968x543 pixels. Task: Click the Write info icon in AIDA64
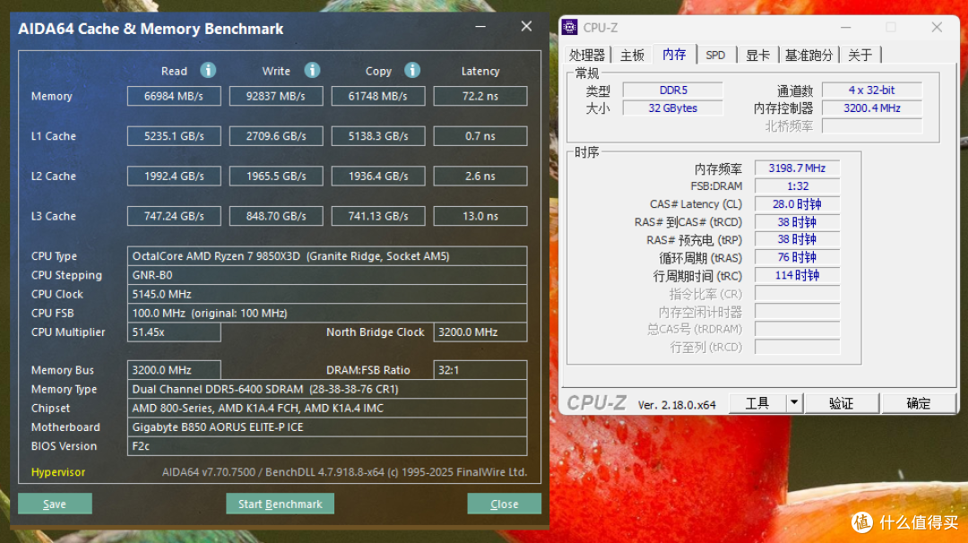click(x=313, y=71)
